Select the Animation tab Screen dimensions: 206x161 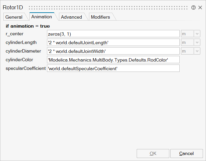42,17
